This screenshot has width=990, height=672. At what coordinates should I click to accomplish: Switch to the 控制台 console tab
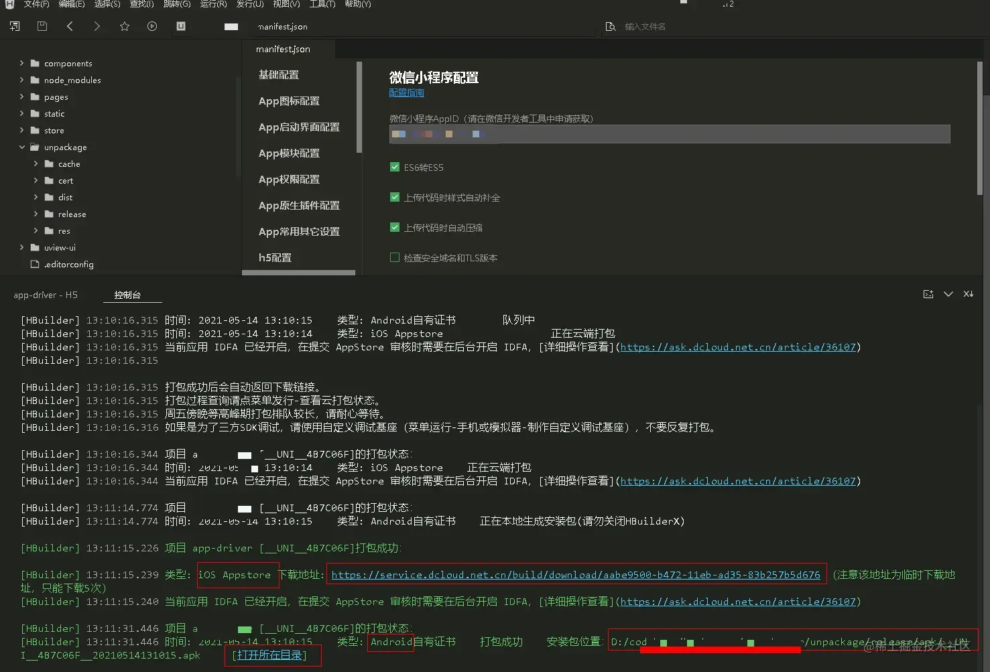(x=127, y=295)
